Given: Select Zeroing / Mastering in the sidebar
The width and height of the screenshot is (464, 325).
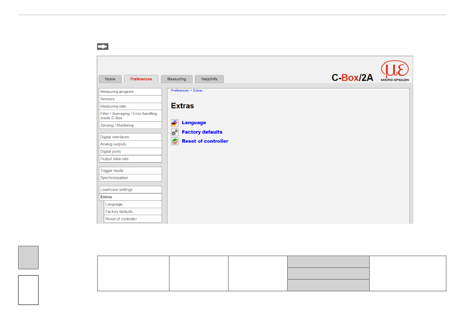Looking at the screenshot, I should [130, 125].
